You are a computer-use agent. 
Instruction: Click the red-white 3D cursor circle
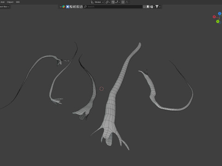pos(101,89)
